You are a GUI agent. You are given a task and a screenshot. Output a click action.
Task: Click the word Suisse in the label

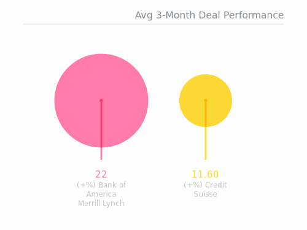pos(205,194)
